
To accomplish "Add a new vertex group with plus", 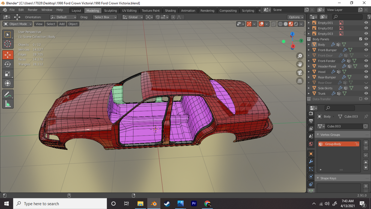I will [366, 143].
